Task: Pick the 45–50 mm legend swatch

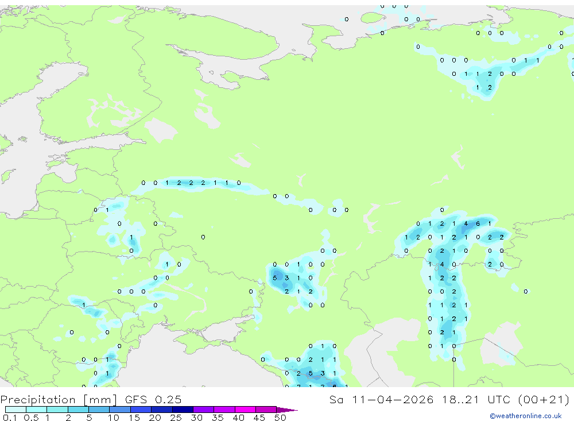Action: click(x=266, y=410)
